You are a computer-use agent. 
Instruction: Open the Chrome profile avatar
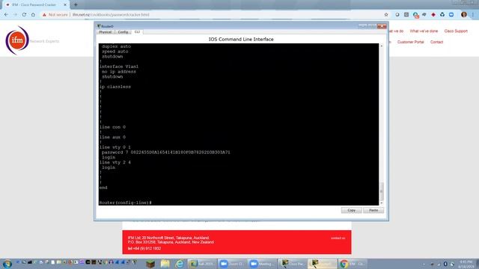point(464,15)
